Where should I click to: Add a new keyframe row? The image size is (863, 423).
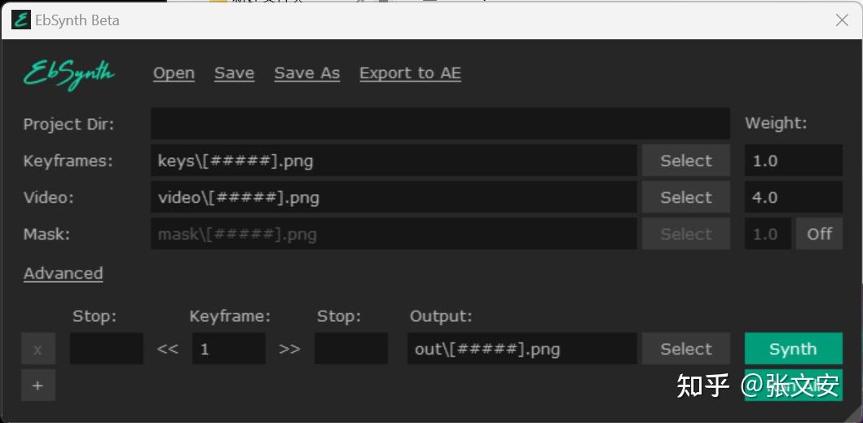pos(37,386)
